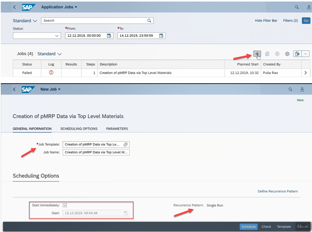Click search magnifier in Application Jobs header

coord(297,7)
